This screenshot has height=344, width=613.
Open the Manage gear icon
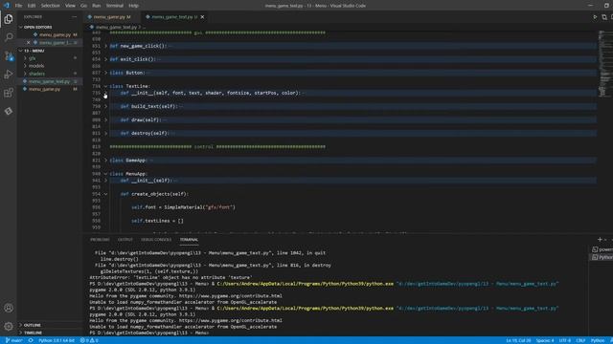pos(9,326)
